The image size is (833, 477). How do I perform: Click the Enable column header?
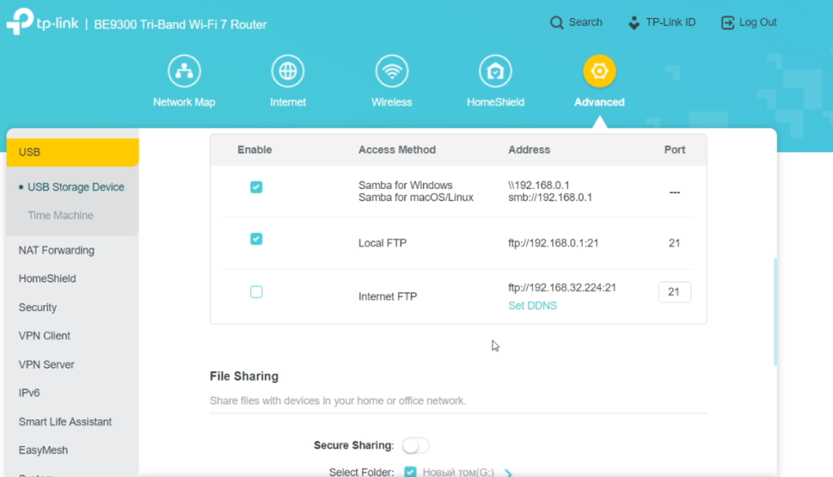coord(255,150)
